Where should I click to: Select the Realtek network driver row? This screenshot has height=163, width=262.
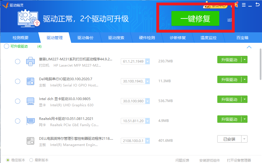tap(18, 121)
